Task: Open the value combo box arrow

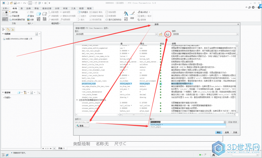Action: point(225,122)
